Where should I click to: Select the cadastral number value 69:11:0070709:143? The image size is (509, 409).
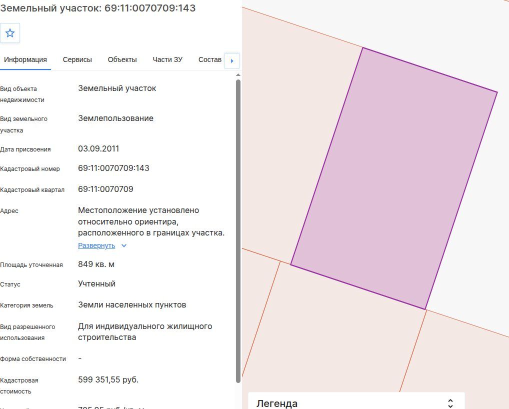pyautogui.click(x=113, y=168)
